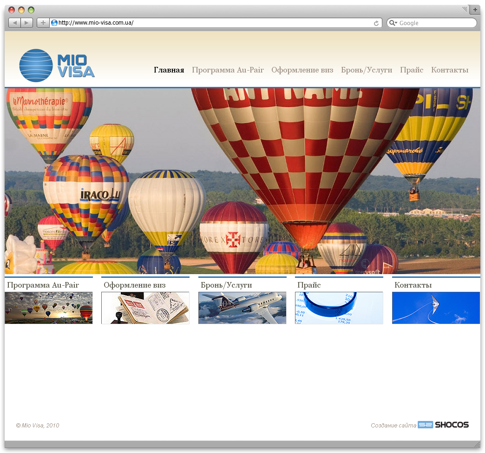
Task: Click the browser Forward arrow button
Action: click(x=26, y=23)
